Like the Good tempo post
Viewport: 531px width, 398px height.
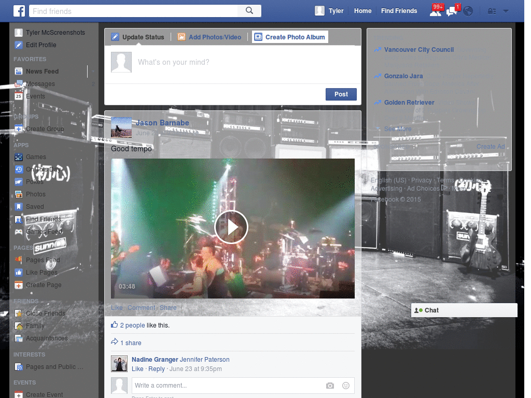(x=117, y=308)
